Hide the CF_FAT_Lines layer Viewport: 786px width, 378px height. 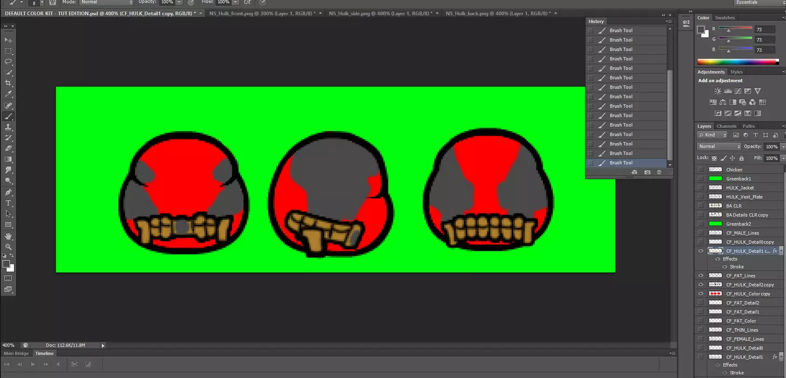[x=701, y=276]
